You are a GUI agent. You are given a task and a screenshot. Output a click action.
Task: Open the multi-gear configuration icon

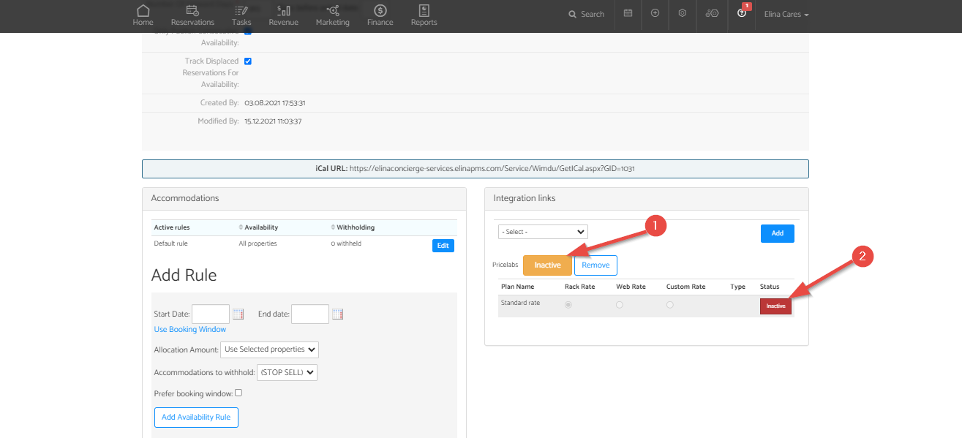click(712, 13)
